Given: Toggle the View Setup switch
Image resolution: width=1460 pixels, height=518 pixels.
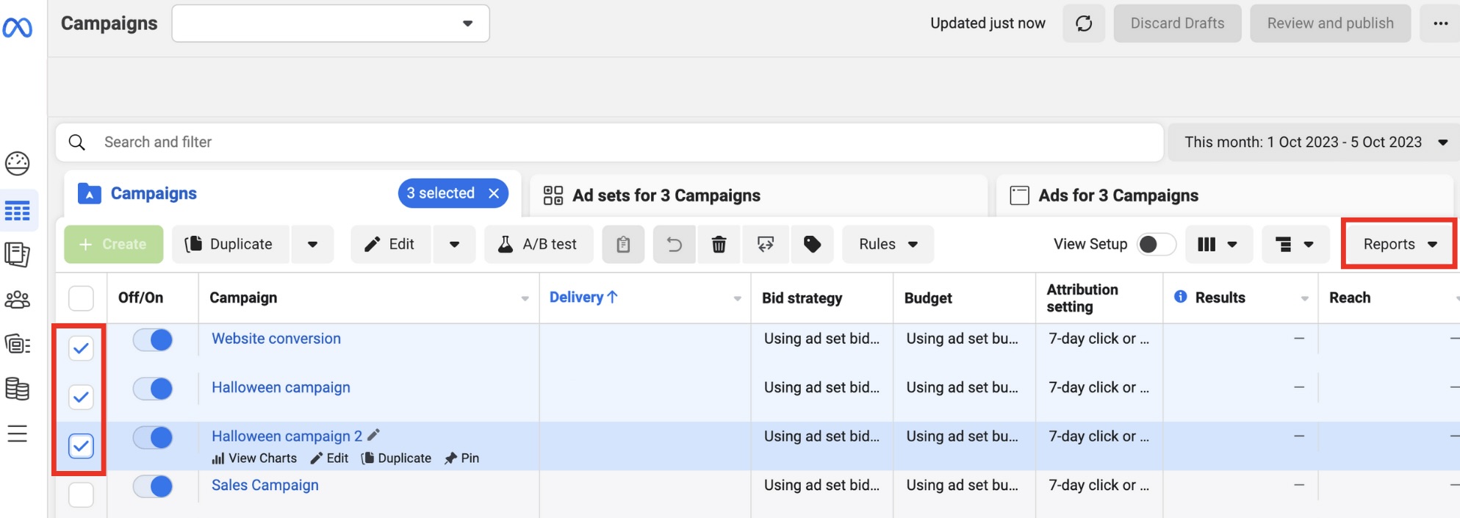Looking at the screenshot, I should point(1156,244).
